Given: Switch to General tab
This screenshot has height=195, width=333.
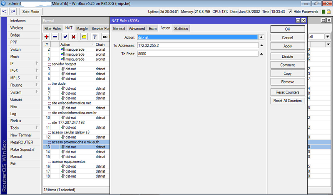Looking at the screenshot, I should click(119, 28).
